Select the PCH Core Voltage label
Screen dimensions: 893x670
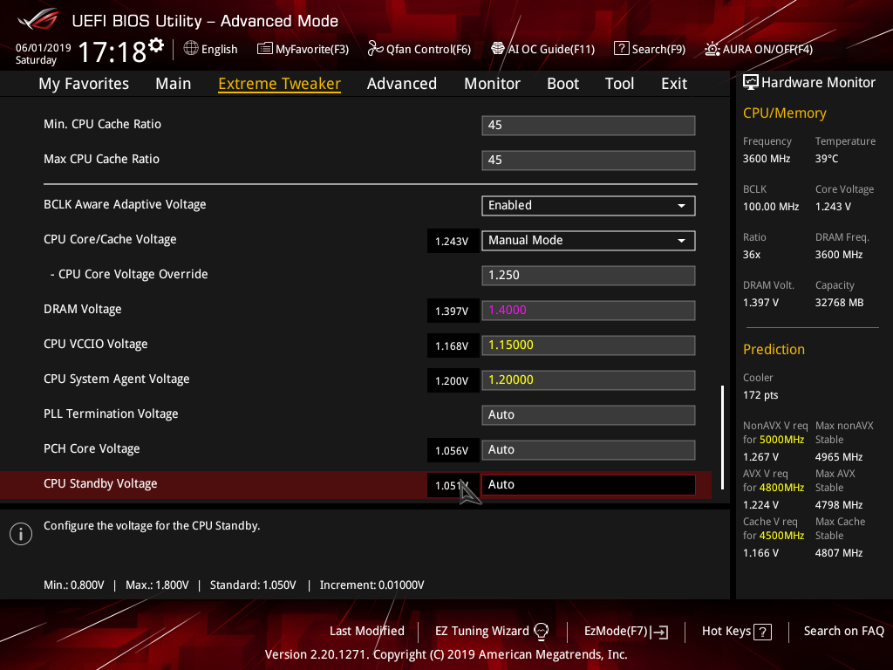pos(92,449)
